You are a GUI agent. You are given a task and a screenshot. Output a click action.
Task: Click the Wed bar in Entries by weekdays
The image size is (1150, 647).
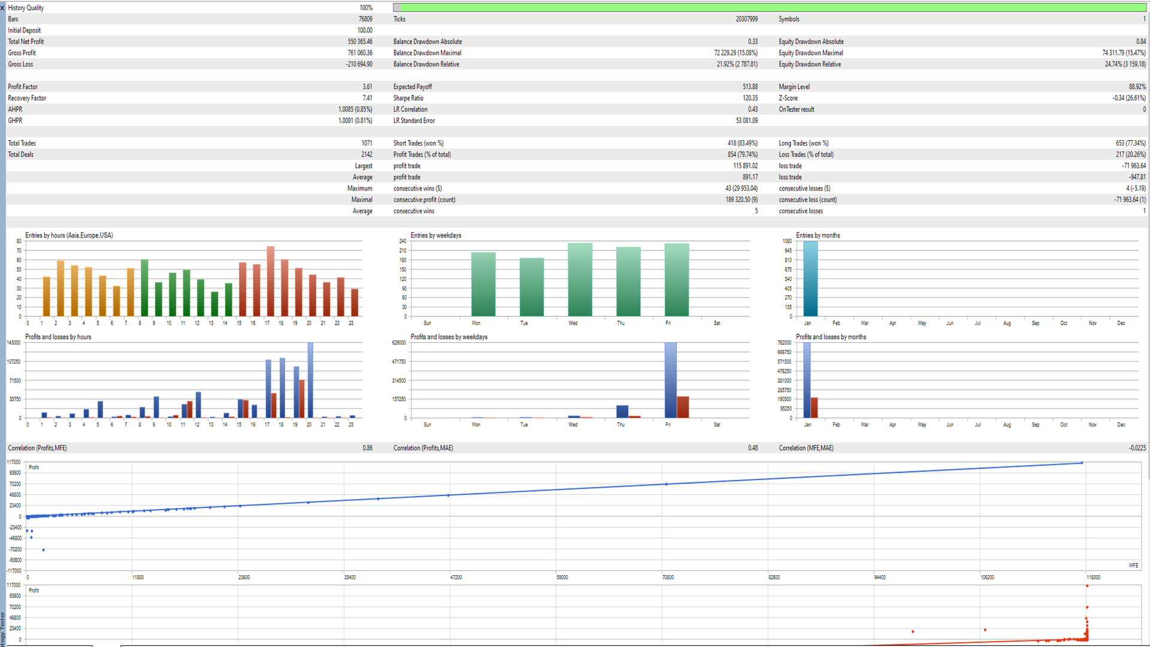[x=580, y=280]
